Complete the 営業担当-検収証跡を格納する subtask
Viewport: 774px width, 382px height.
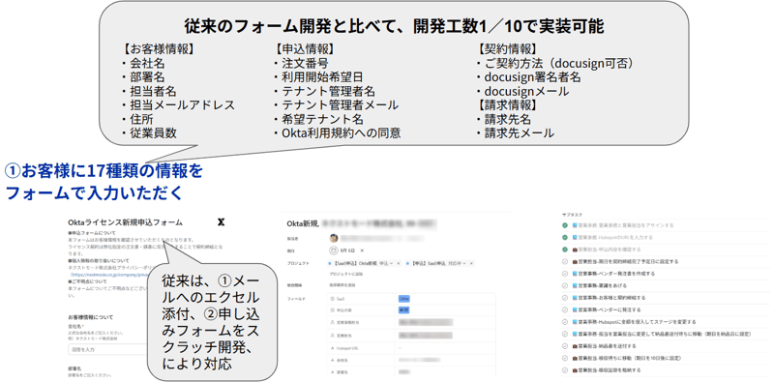tap(565, 370)
